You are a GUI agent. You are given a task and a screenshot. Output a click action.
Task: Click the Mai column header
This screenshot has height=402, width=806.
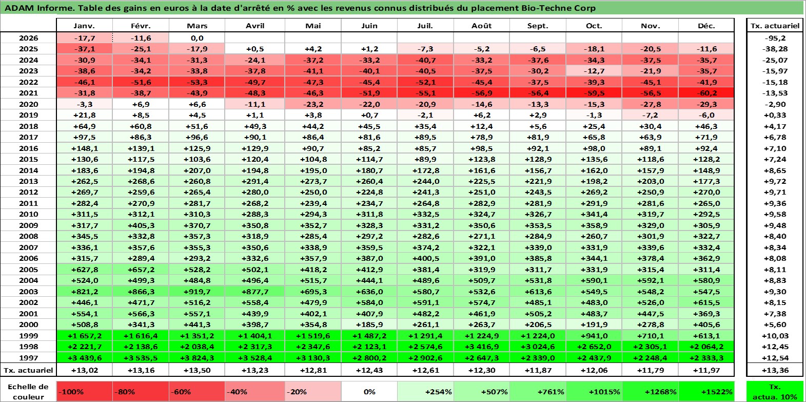[313, 26]
